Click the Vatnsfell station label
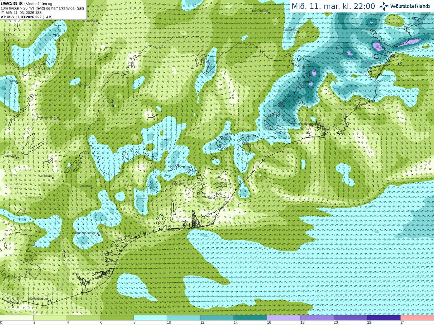The width and height of the screenshot is (434, 325). pyautogui.click(x=10, y=156)
